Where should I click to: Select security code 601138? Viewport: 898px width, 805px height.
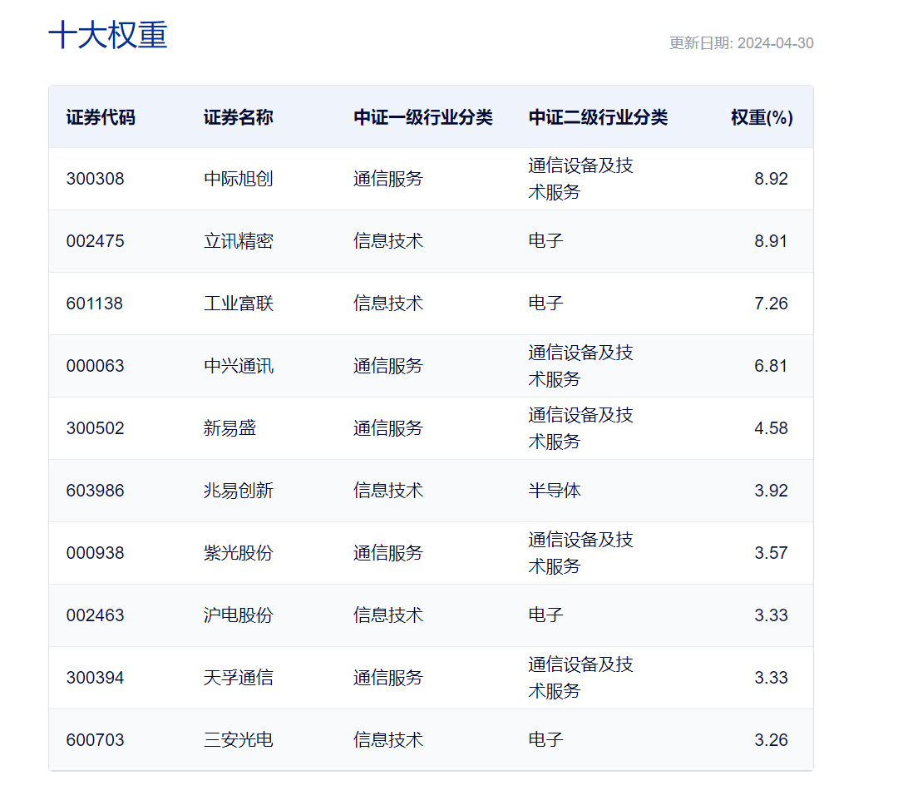[95, 304]
